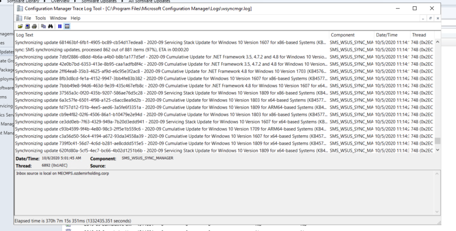Maximize the Trace Log Tool window
456x231 pixels.
[x=415, y=8]
